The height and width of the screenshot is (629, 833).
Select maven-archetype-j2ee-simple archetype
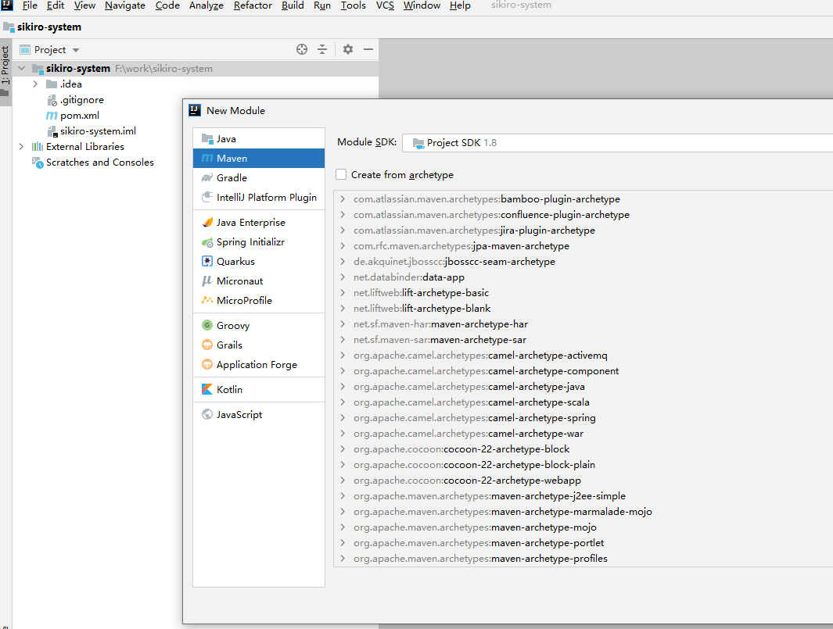pos(490,495)
